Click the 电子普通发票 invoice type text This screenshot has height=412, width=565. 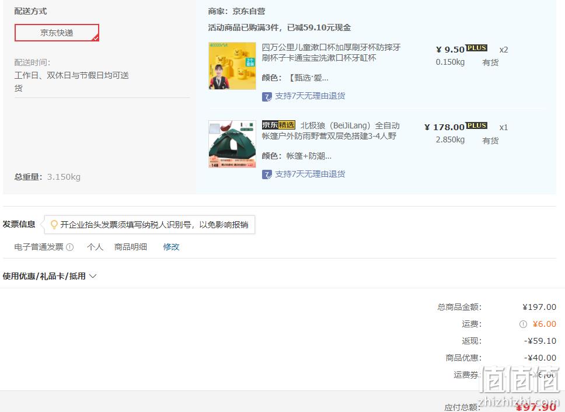click(x=39, y=247)
